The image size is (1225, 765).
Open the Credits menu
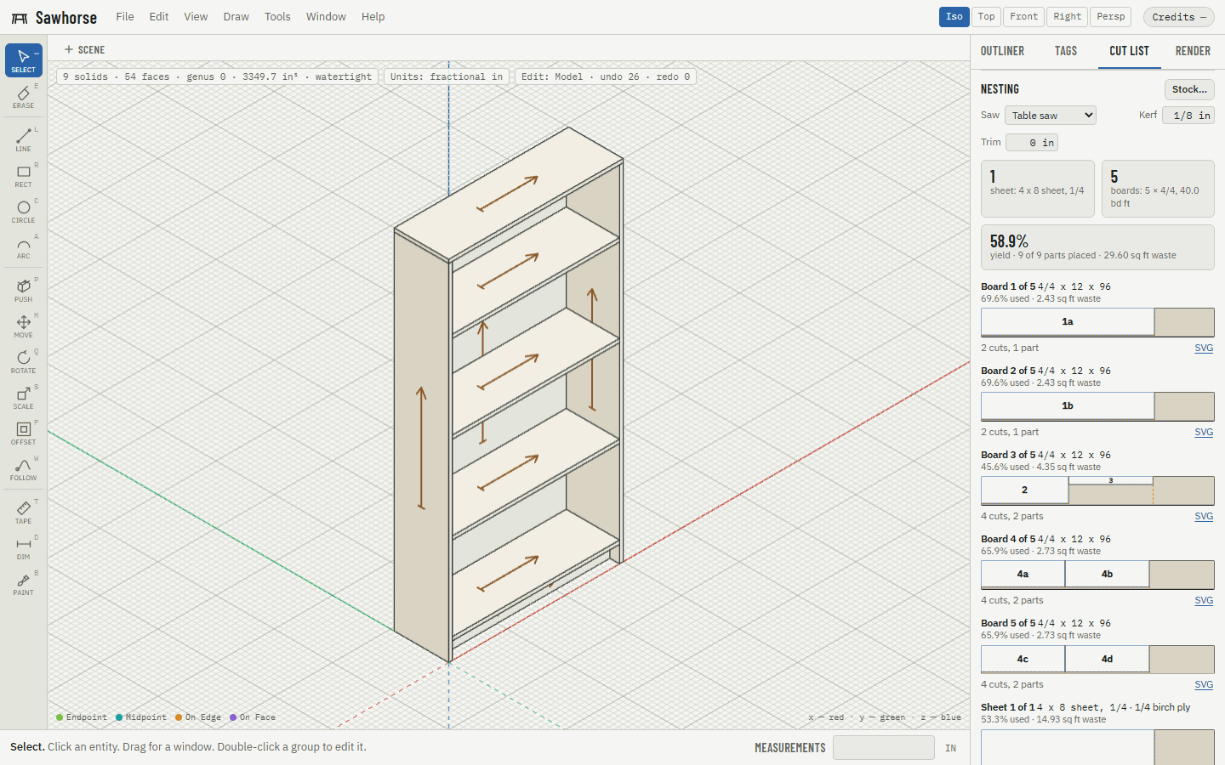[x=1180, y=17]
